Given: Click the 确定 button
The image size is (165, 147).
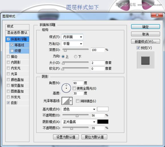Looking at the screenshot, I should tap(145, 27).
